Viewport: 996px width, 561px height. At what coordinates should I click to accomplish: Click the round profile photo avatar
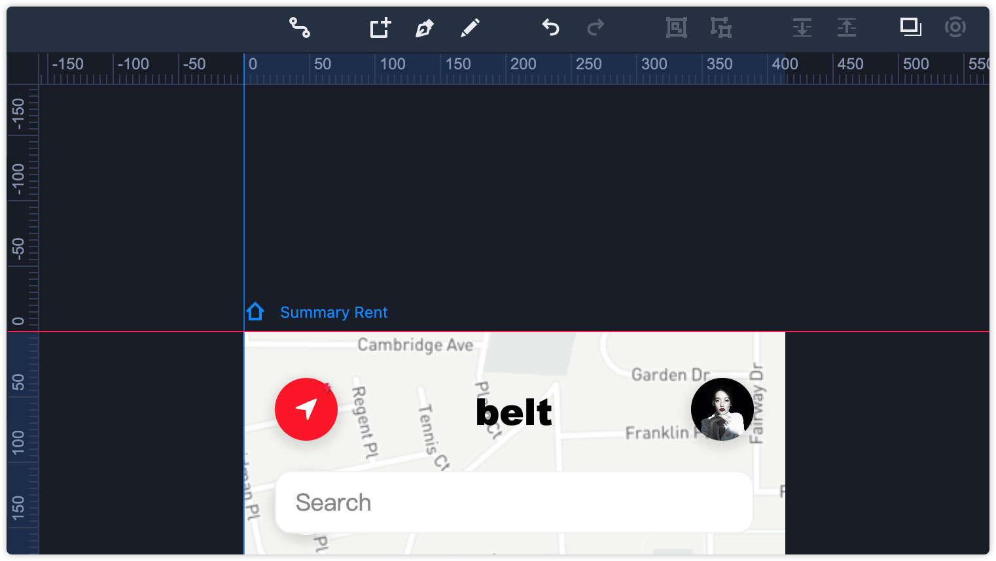(x=722, y=409)
